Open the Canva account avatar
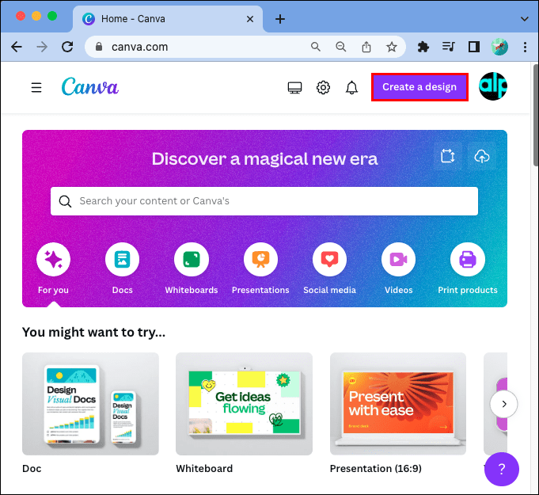 tap(493, 86)
